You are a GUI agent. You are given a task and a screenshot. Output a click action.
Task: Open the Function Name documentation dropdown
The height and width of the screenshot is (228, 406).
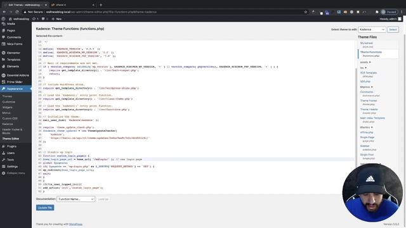[x=75, y=199]
